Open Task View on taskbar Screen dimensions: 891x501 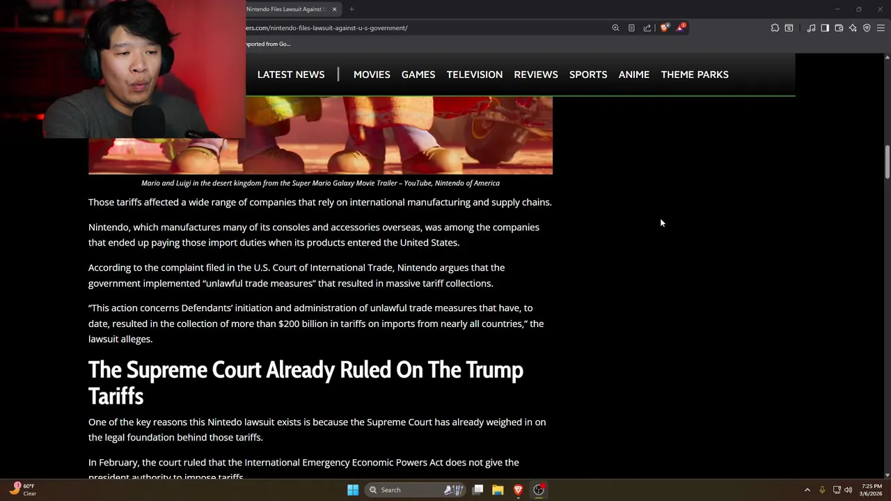tap(478, 490)
